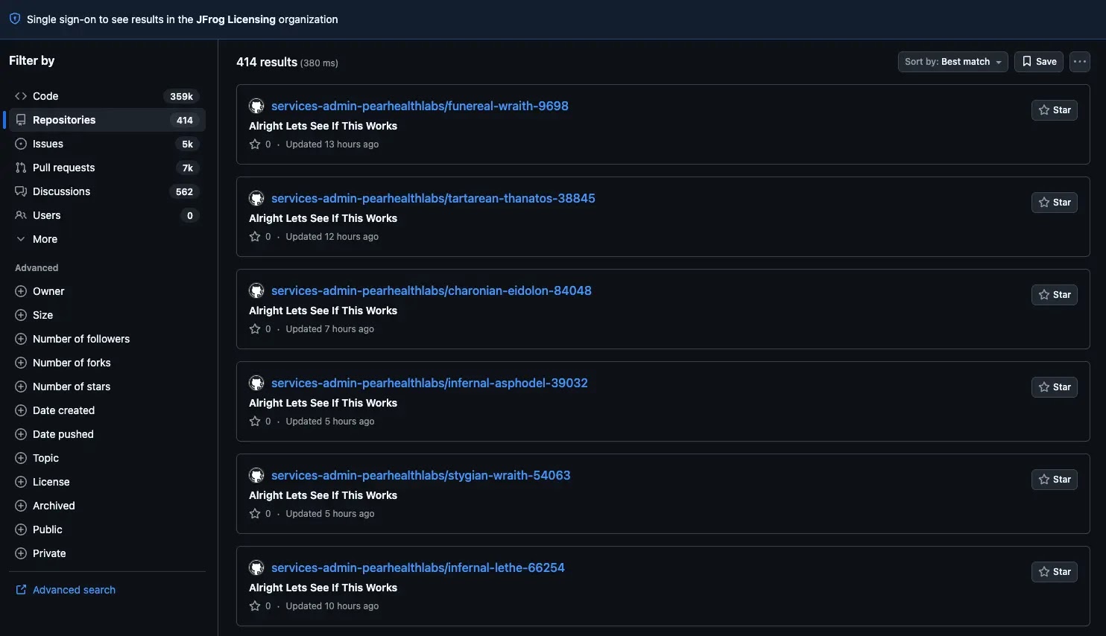Click the 7k Pull requests count badge
This screenshot has width=1106, height=636.
click(x=188, y=168)
